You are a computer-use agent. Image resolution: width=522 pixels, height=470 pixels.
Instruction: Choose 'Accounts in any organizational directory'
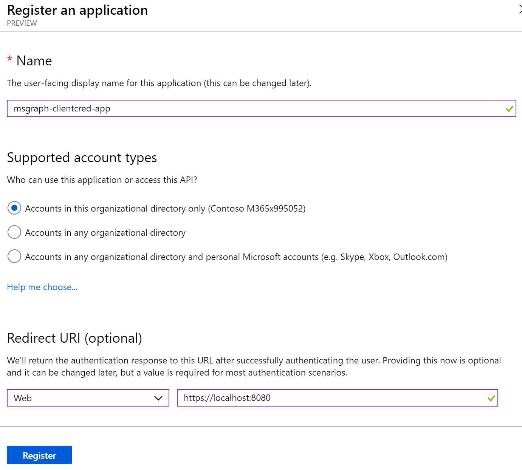point(14,232)
